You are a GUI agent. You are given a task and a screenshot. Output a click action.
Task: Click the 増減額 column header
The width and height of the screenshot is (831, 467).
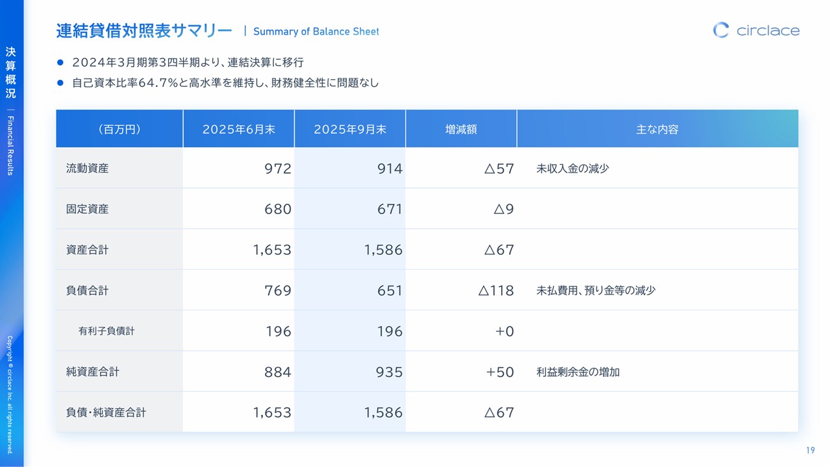coord(461,129)
